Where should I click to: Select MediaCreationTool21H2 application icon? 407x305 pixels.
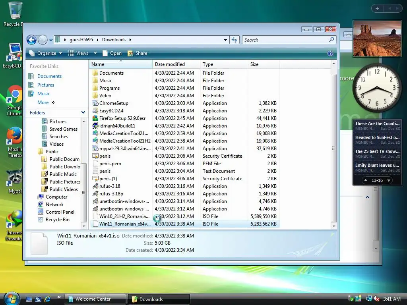click(x=95, y=141)
